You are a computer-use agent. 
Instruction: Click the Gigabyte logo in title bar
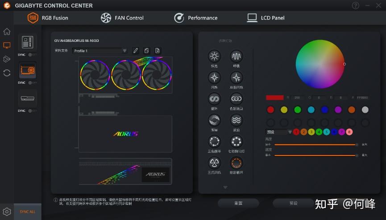point(7,5)
